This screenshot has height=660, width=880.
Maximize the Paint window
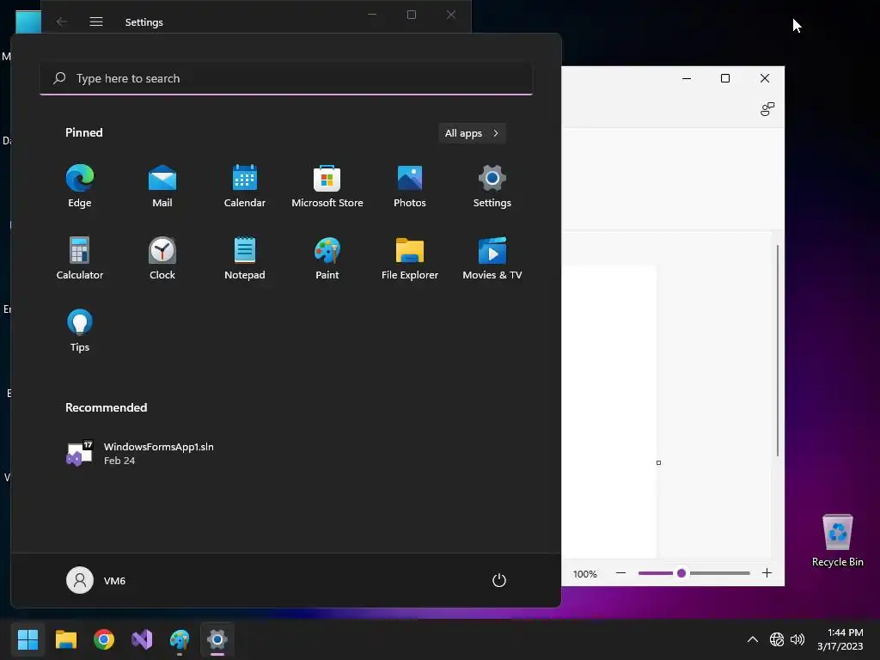725,78
